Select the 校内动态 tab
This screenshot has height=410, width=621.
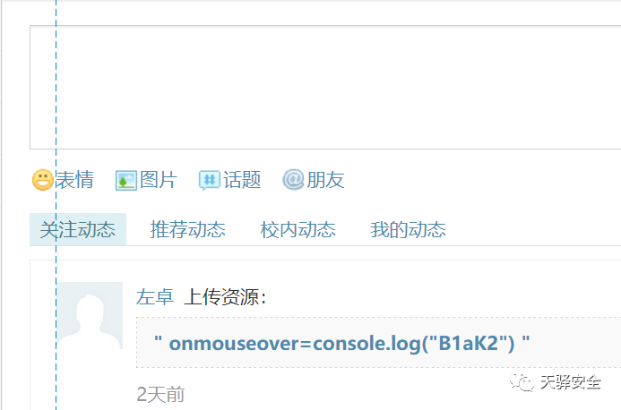[x=298, y=229]
